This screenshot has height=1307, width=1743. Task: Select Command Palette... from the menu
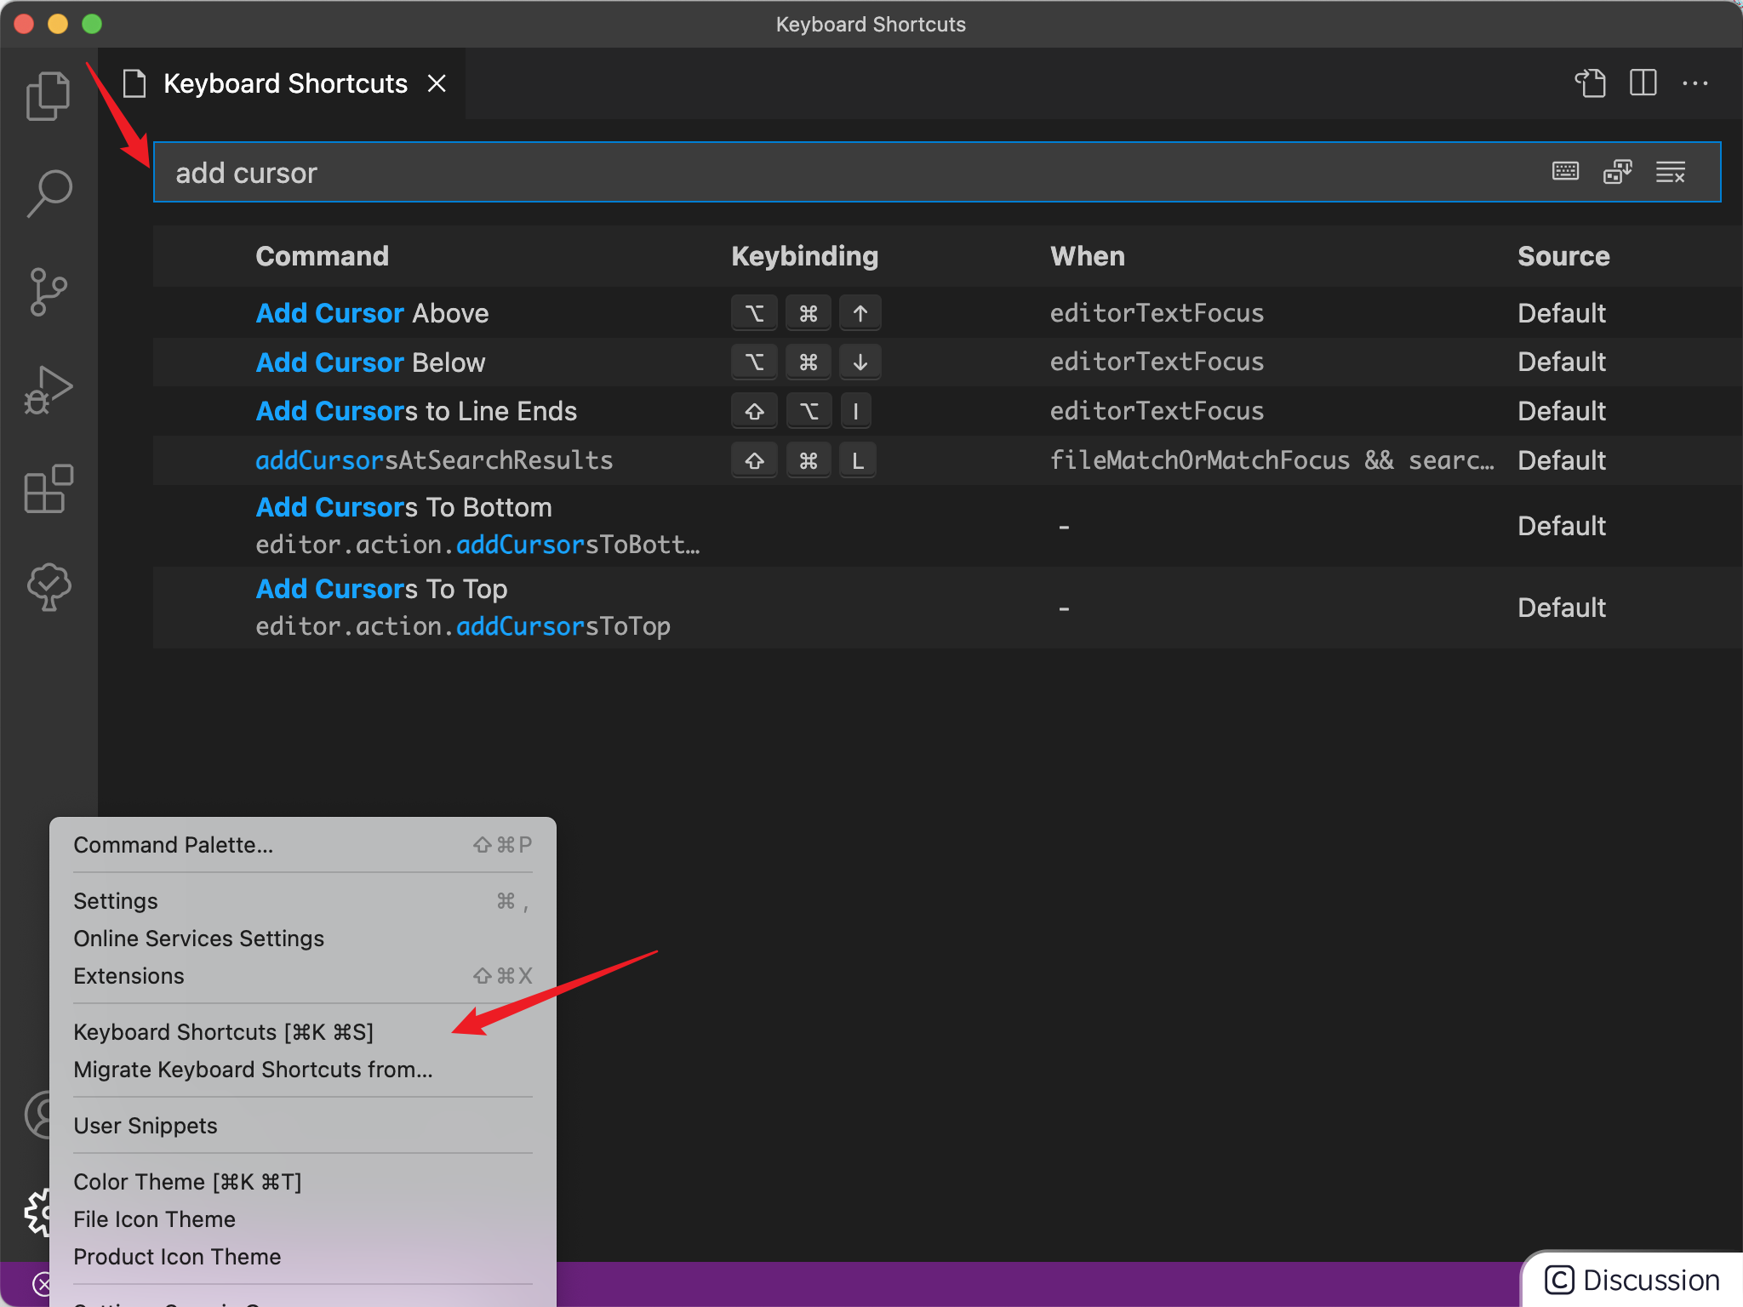tap(174, 845)
